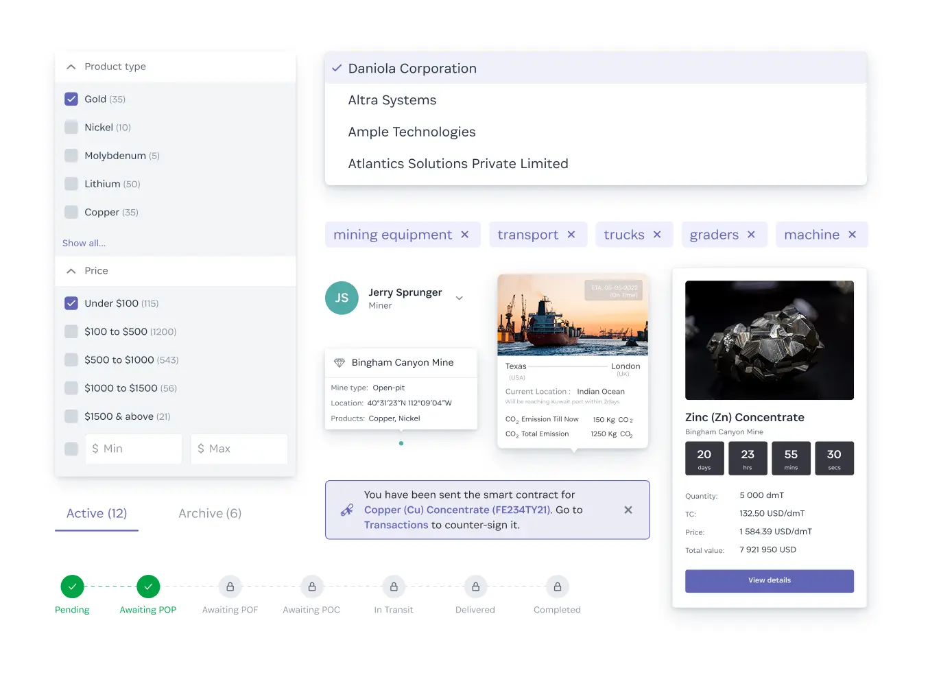Open the Transactions link
The height and width of the screenshot is (686, 941).
[396, 525]
